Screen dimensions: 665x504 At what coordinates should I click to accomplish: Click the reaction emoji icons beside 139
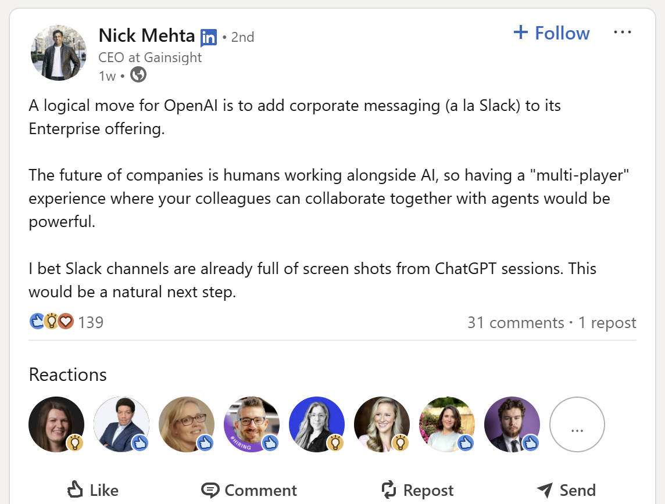(51, 322)
